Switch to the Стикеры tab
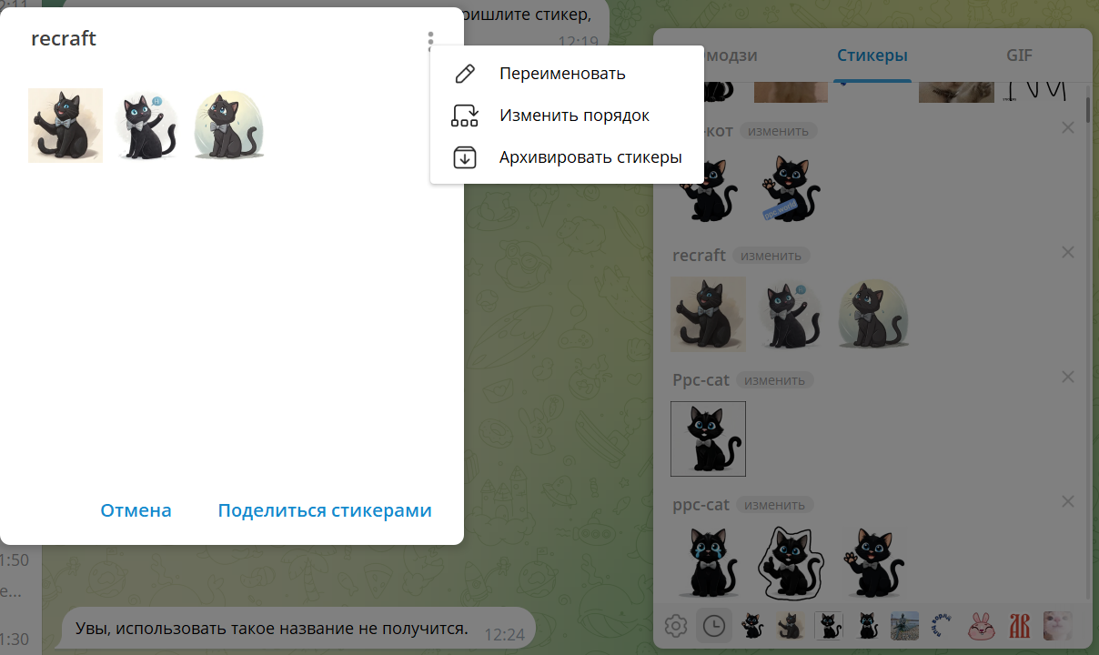 pyautogui.click(x=872, y=55)
